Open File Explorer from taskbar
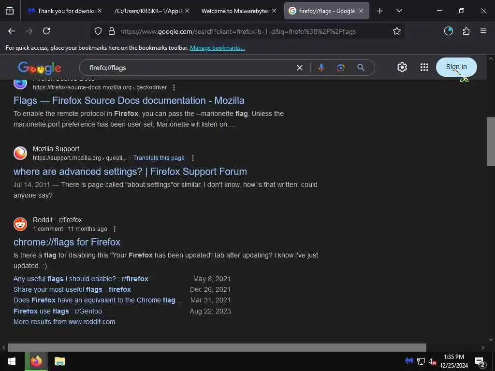This screenshot has width=495, height=371. click(59, 361)
